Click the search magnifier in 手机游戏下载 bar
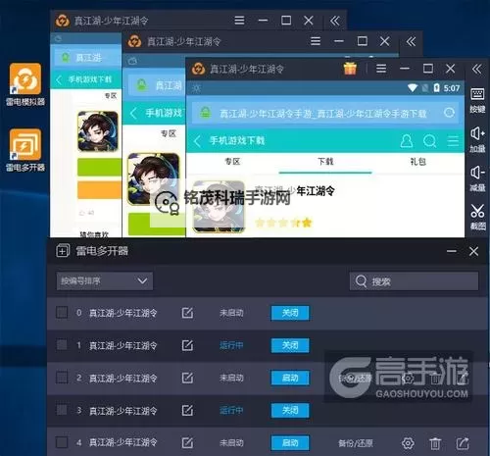 pyautogui.click(x=429, y=141)
